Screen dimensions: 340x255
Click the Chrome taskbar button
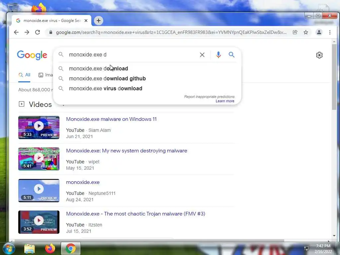click(x=71, y=248)
